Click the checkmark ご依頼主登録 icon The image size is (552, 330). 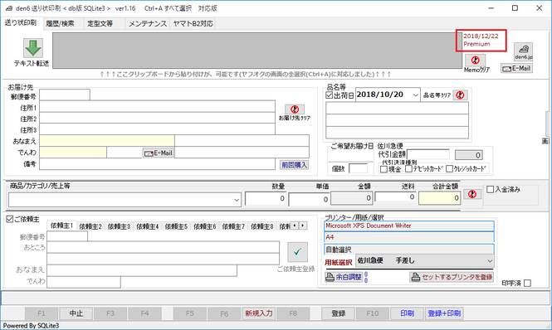tap(297, 252)
